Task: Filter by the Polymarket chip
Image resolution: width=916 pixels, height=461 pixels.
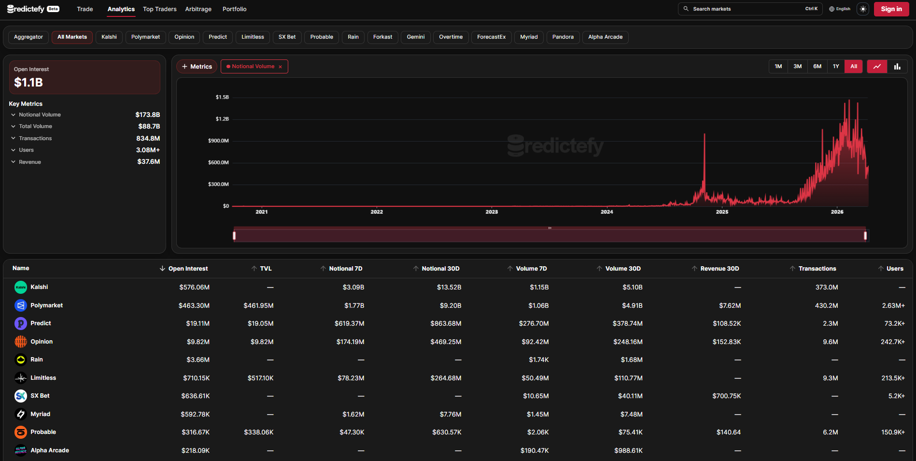Action: pyautogui.click(x=146, y=37)
